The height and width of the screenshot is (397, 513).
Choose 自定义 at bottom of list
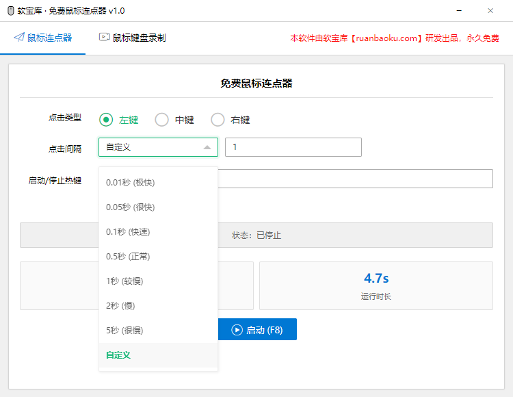(x=159, y=355)
